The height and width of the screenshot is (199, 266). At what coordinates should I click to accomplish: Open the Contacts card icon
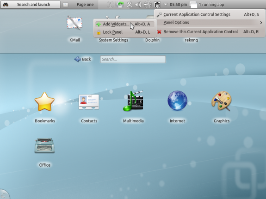pos(89,102)
